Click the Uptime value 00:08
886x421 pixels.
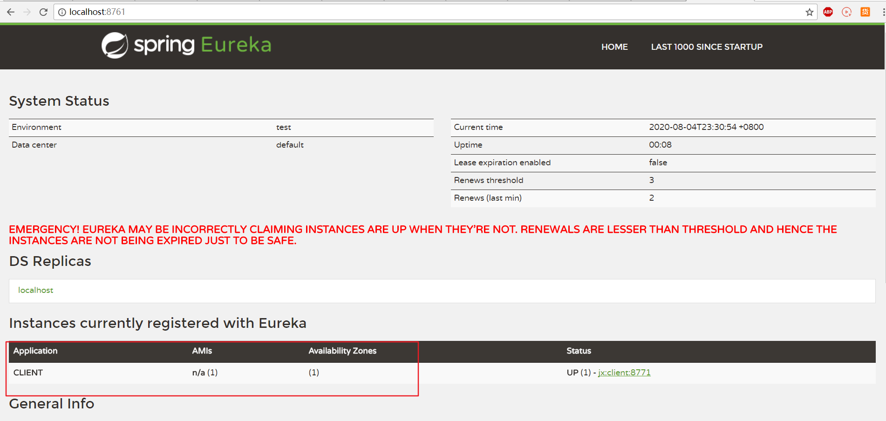[660, 145]
